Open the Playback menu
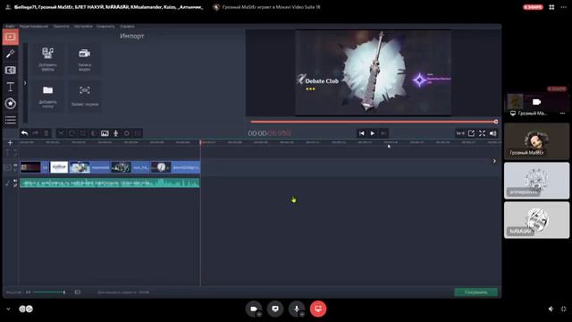Screen dimensions: 572x322 coord(61,26)
